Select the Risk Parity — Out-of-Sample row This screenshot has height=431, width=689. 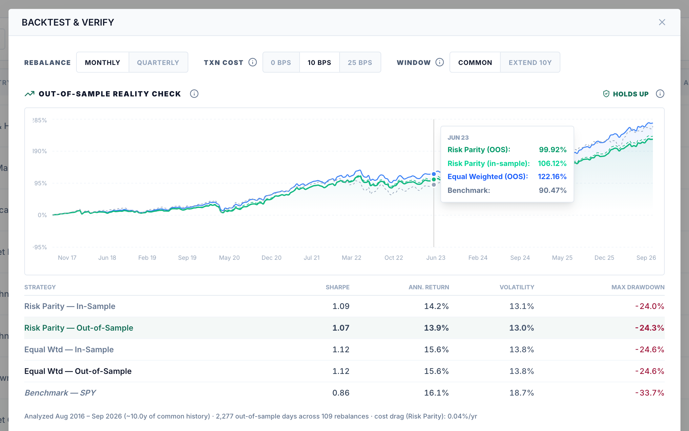(344, 328)
